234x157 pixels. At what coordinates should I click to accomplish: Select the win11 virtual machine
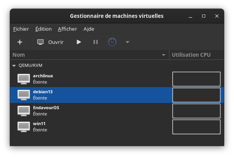pos(117,127)
